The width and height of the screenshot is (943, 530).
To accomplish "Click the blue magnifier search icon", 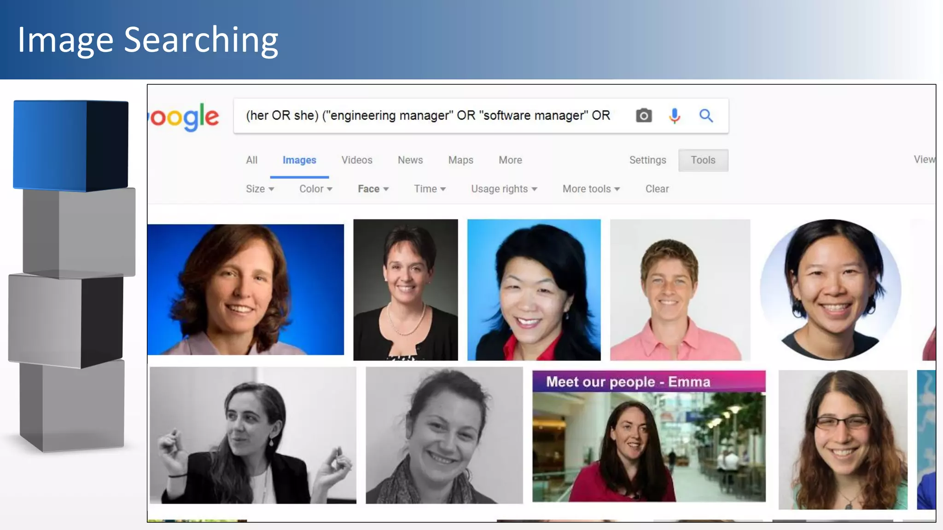I will click(706, 115).
